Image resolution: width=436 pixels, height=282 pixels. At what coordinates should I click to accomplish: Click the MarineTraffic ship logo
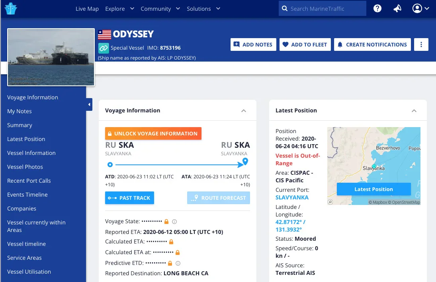tap(11, 9)
